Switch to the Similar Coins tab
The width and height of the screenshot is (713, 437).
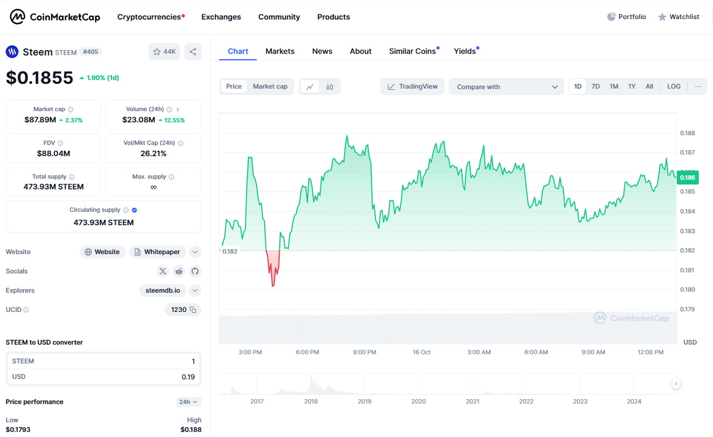[x=414, y=51]
